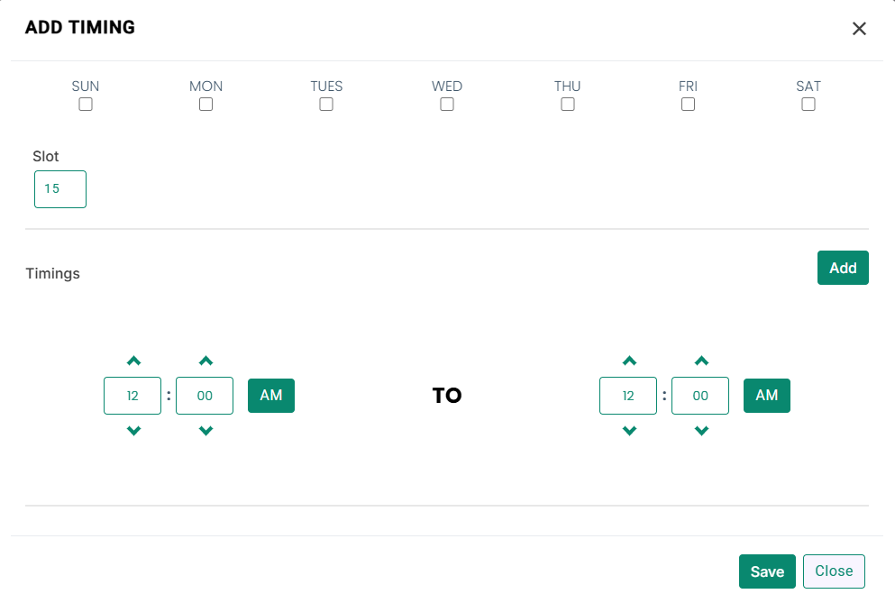Screen dimensions: 895x603
Task: Click the Close button in the footer
Action: coord(834,571)
